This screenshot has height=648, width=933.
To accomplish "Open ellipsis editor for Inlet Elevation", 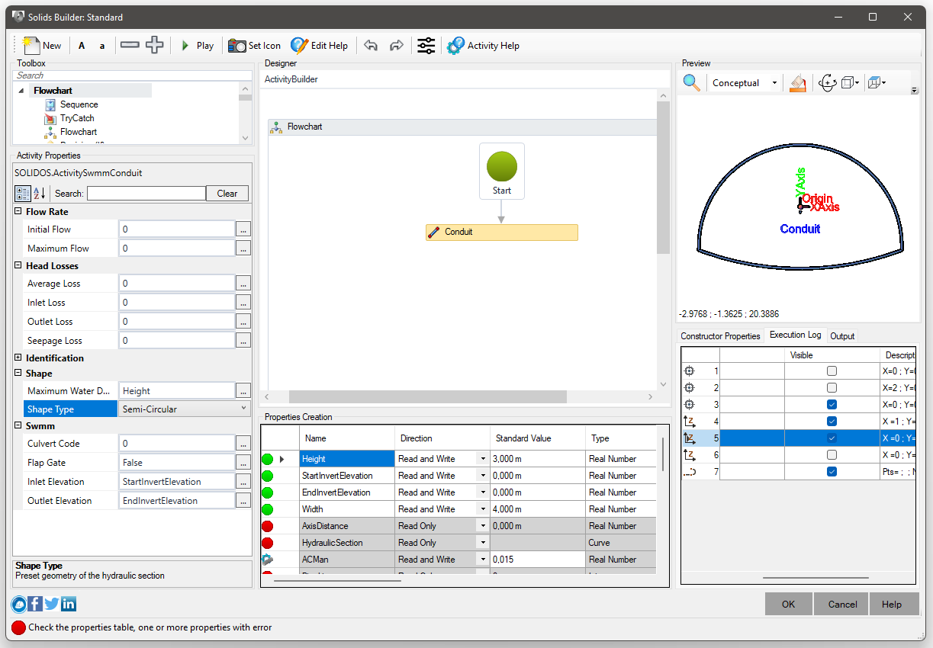I will [x=243, y=482].
